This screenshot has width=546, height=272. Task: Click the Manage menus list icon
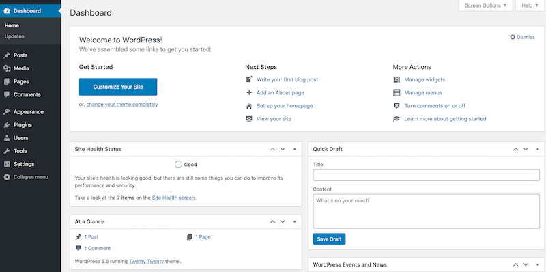(x=397, y=92)
